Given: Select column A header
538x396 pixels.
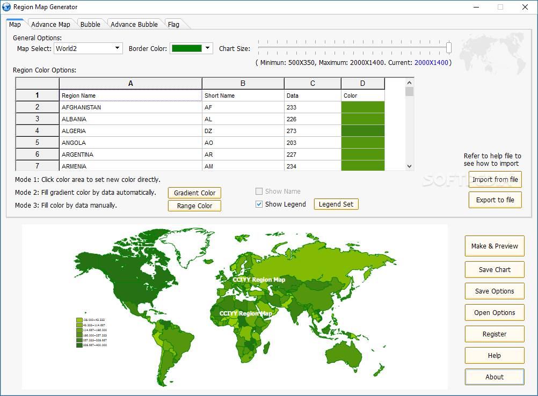Looking at the screenshot, I should coord(130,83).
